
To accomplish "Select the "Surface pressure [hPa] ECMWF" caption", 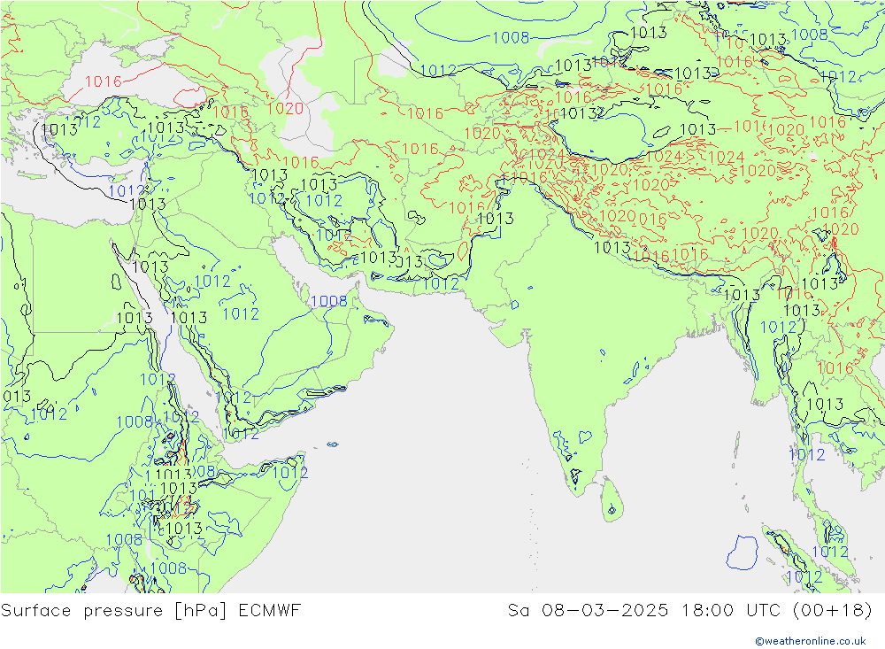I will click(150, 611).
